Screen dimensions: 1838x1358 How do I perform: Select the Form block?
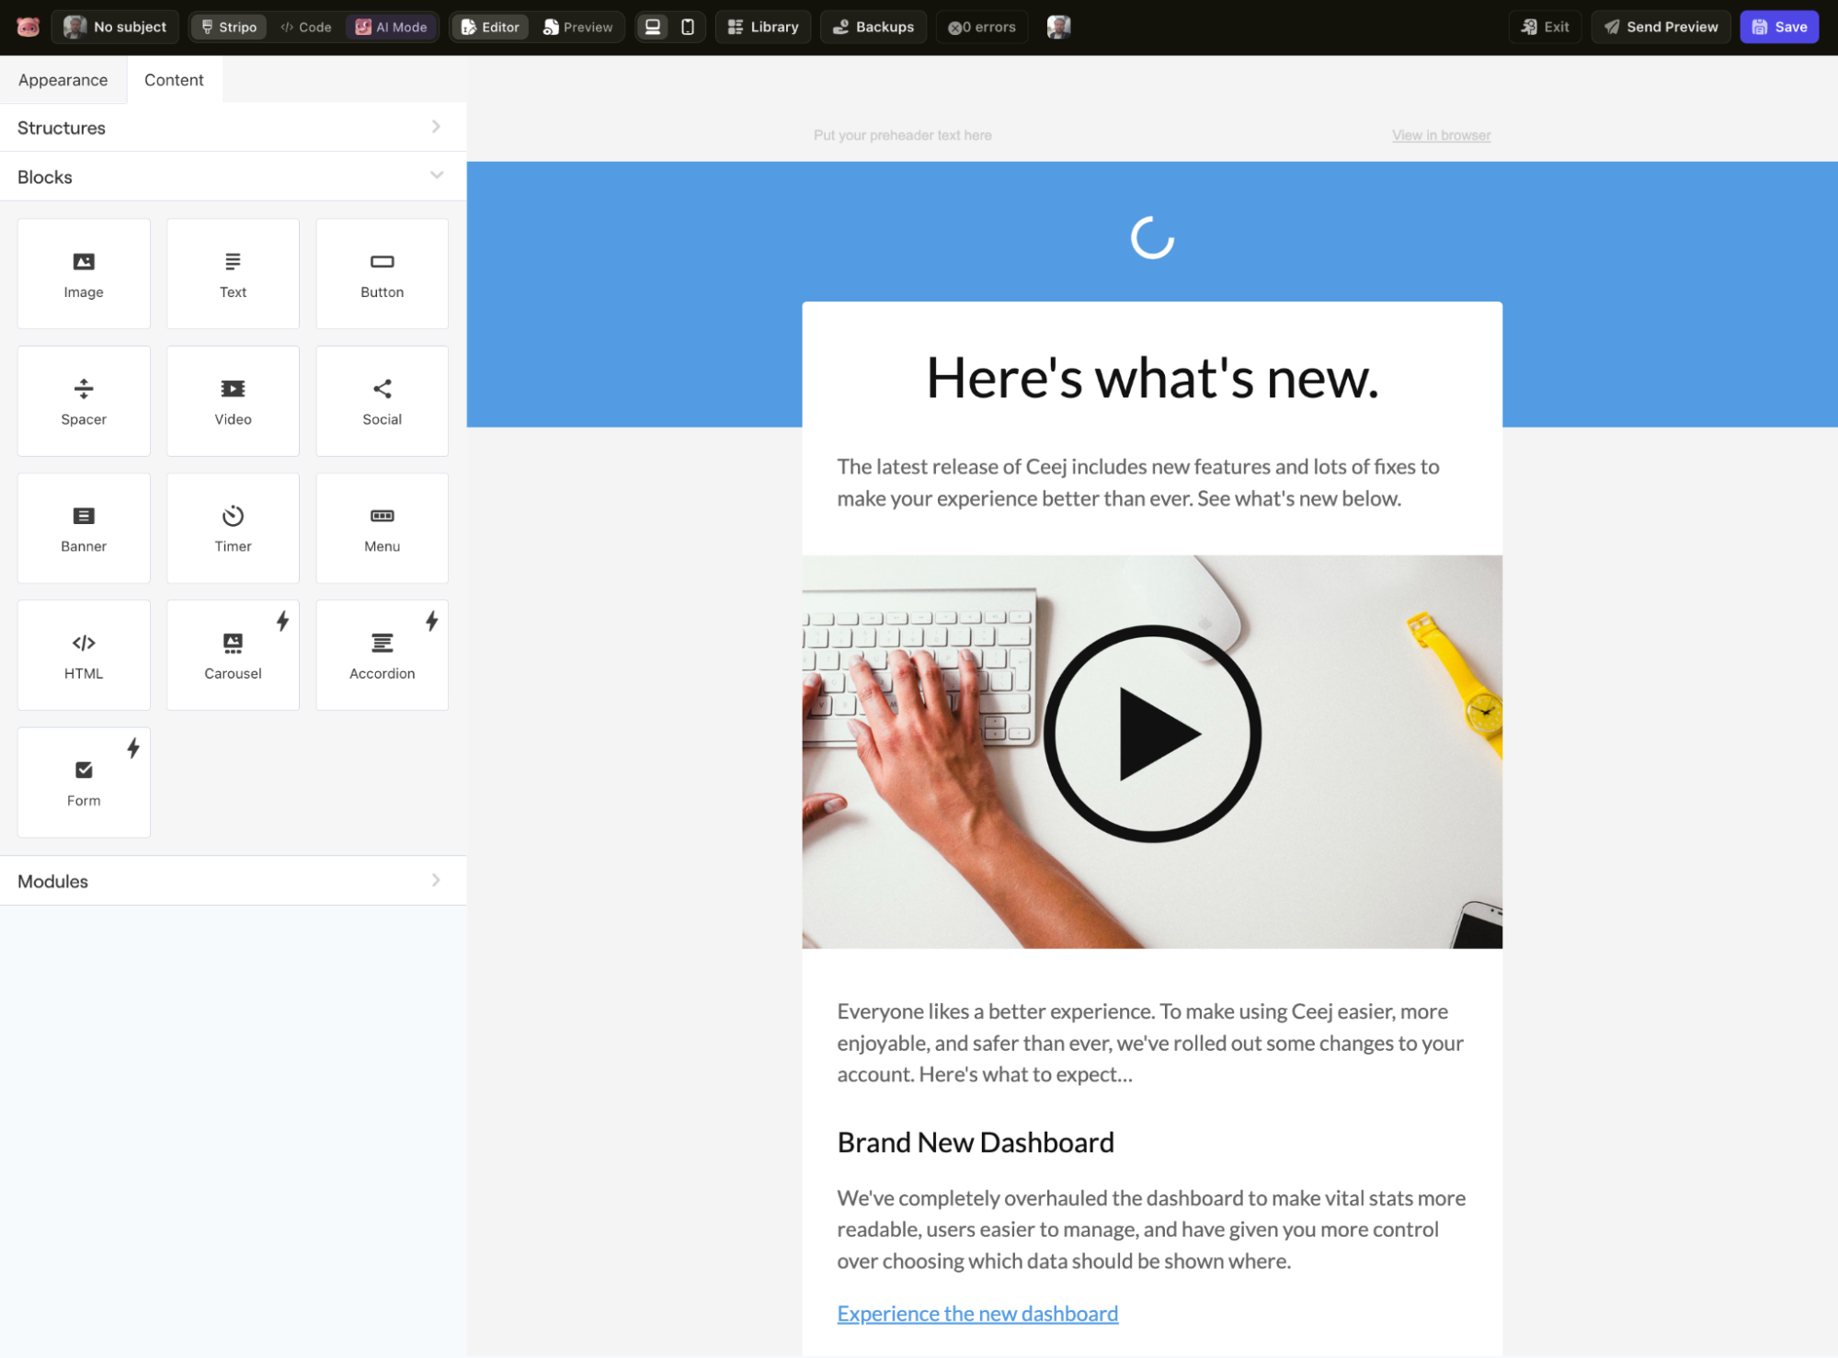84,782
